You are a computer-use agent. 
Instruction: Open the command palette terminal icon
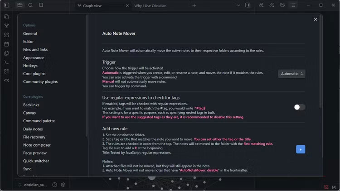click(x=6, y=62)
